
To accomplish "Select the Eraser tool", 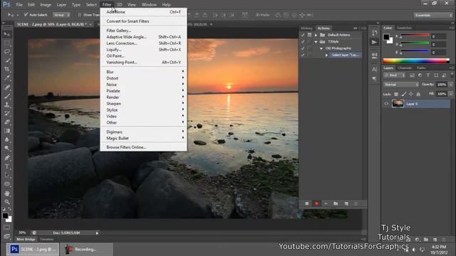I will click(7, 122).
